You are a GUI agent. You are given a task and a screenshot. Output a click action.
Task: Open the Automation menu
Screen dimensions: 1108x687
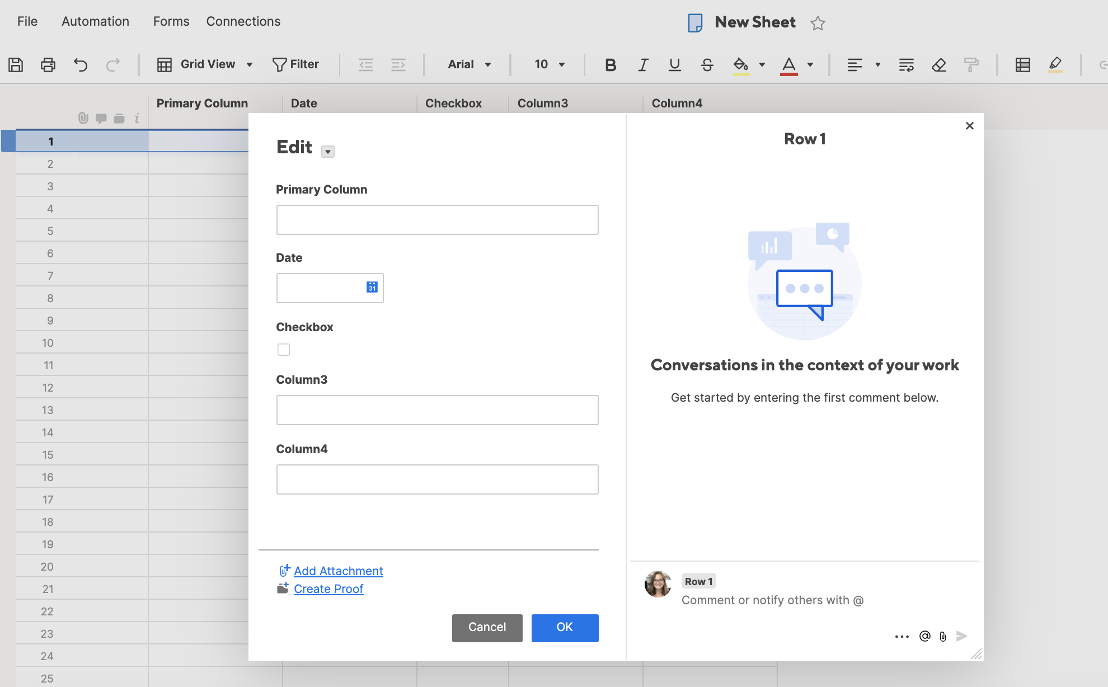coord(95,21)
